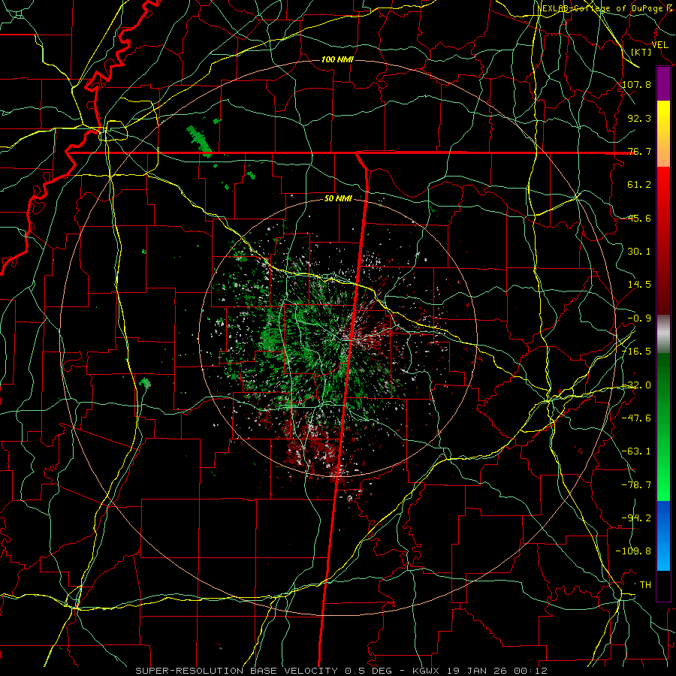676x676 pixels.
Task: Pick the black TH color bar segment
Action: (x=663, y=585)
